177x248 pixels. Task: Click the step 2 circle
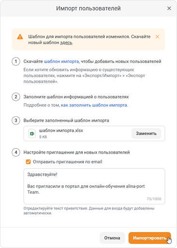16,97
